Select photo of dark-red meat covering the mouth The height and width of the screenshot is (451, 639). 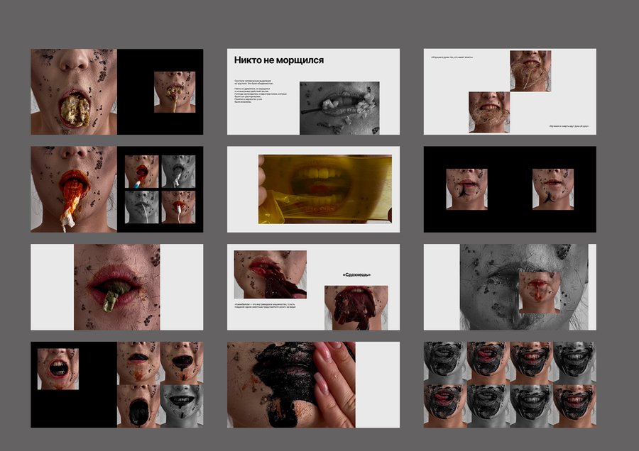[356, 308]
